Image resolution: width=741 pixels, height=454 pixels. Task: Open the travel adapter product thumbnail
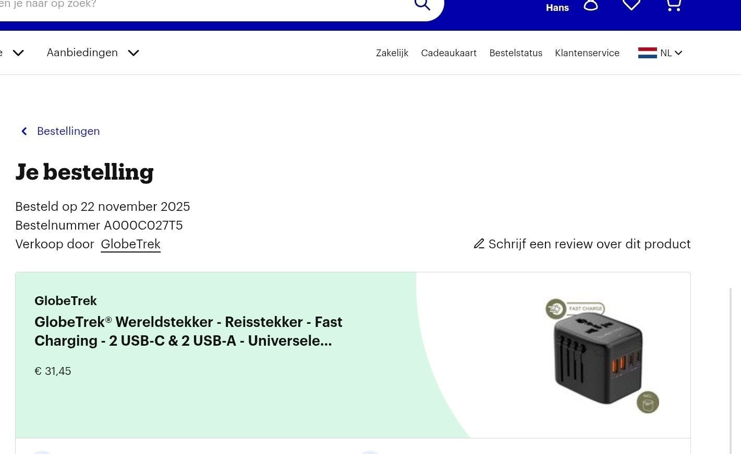[601, 356]
